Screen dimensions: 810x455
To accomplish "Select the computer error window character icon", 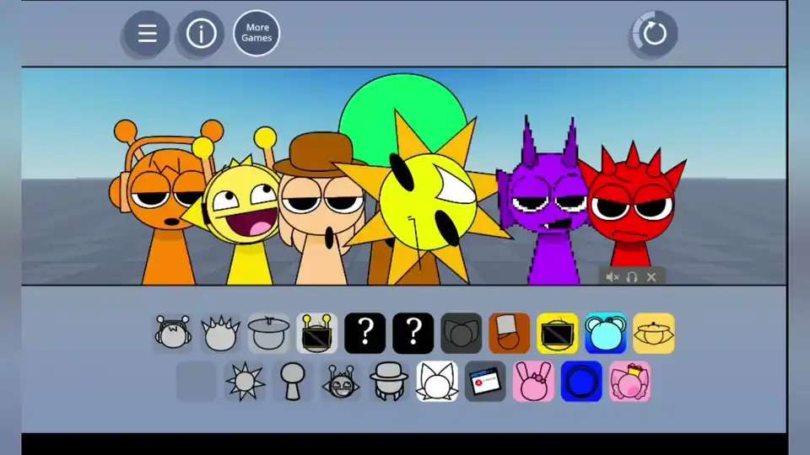I will point(485,382).
